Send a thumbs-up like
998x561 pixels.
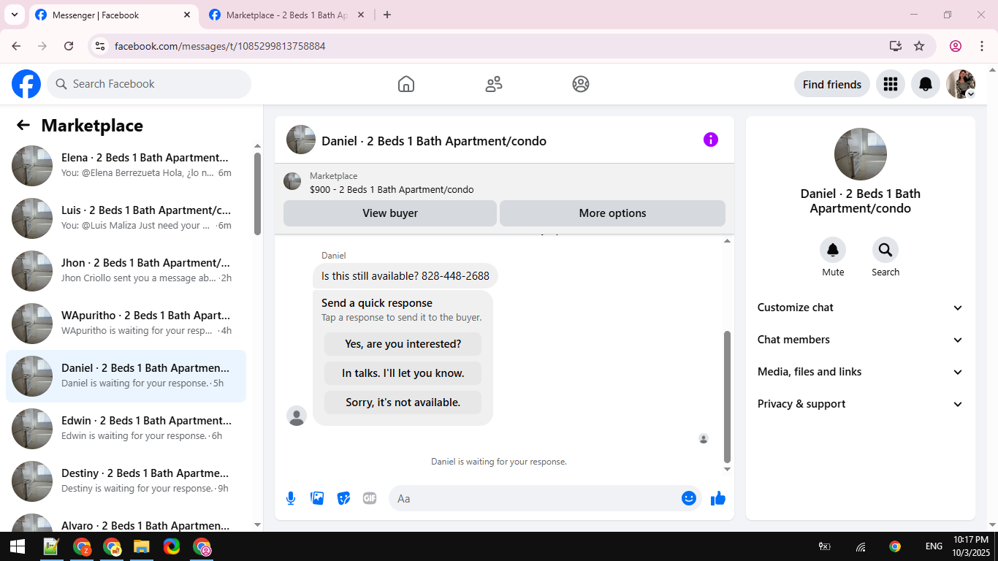pos(718,498)
